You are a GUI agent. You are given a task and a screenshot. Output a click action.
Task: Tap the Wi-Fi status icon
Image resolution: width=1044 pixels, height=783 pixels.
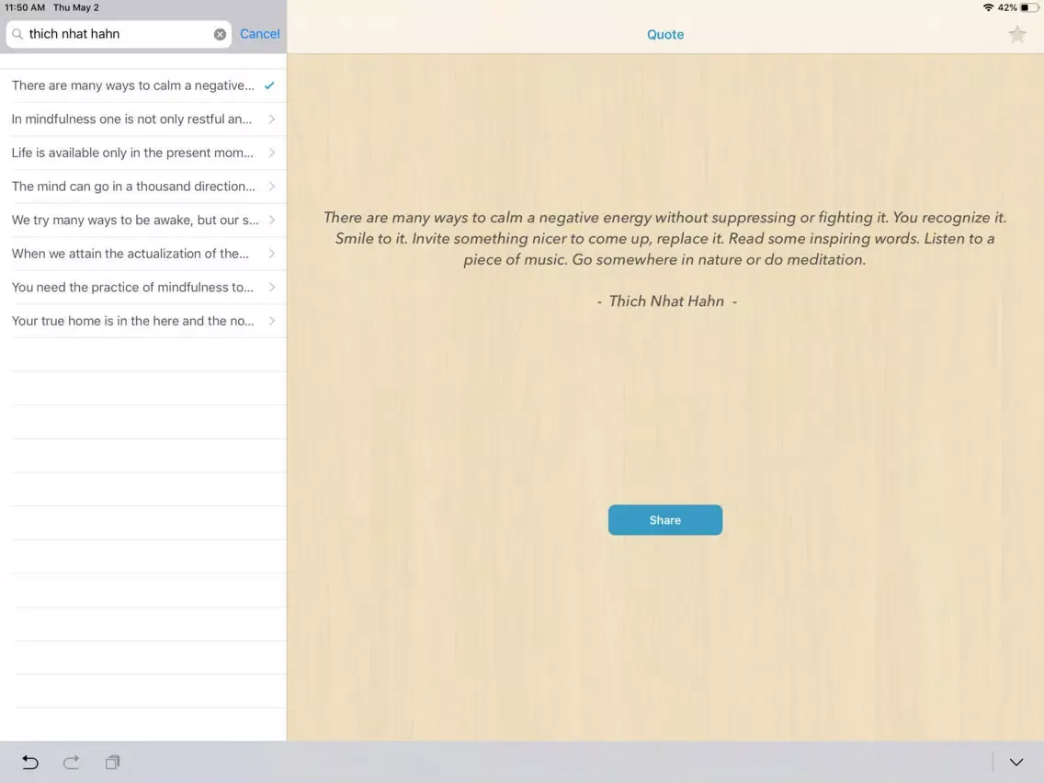[x=988, y=7]
